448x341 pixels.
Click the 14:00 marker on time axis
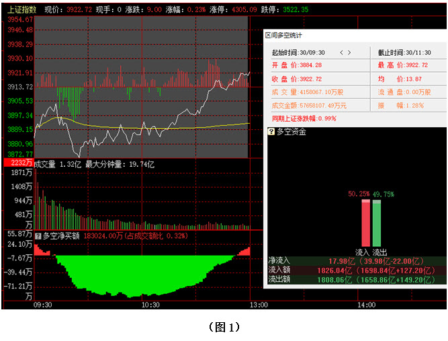pos(366,305)
